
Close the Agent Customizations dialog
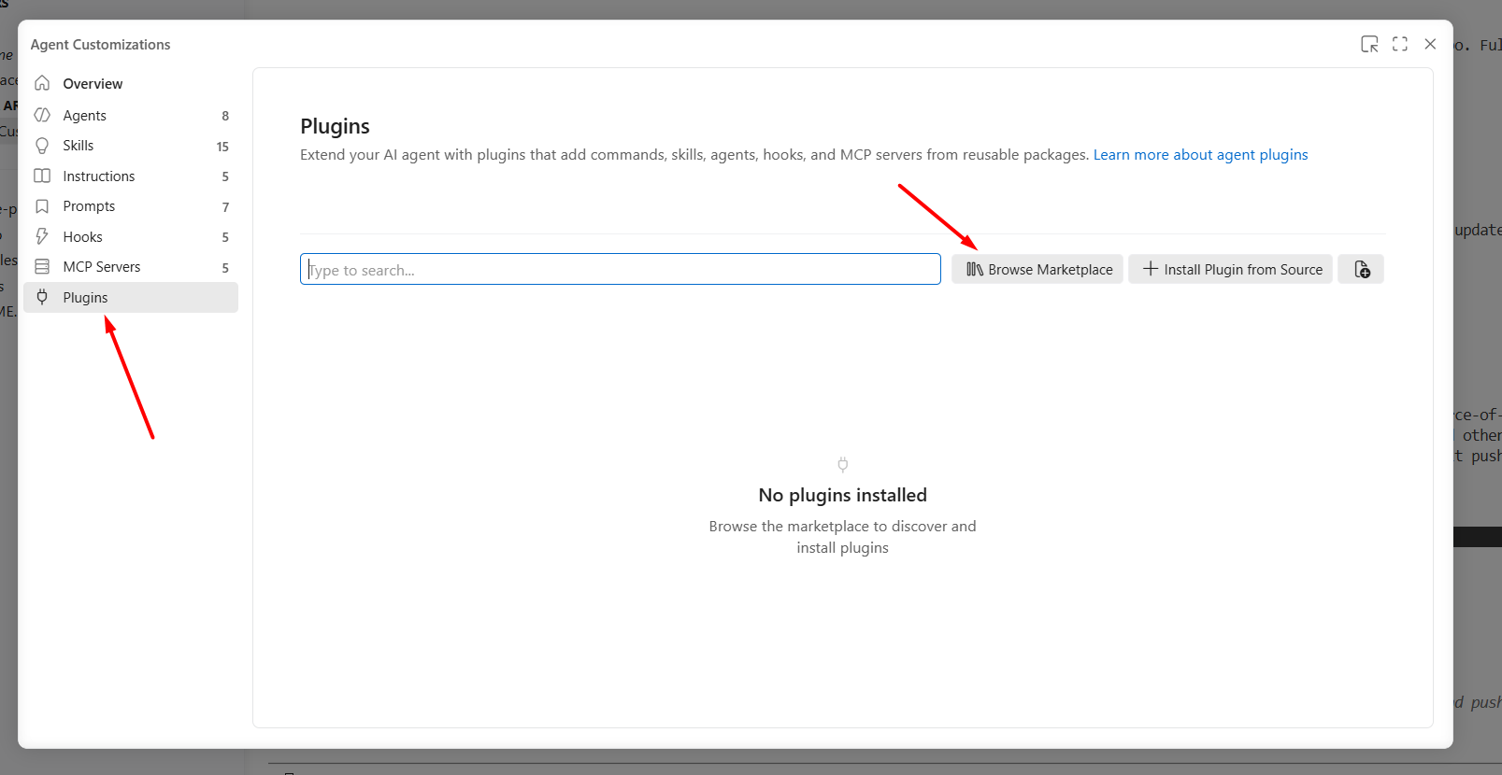pyautogui.click(x=1430, y=44)
